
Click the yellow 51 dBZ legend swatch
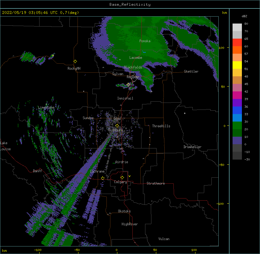[237, 65]
